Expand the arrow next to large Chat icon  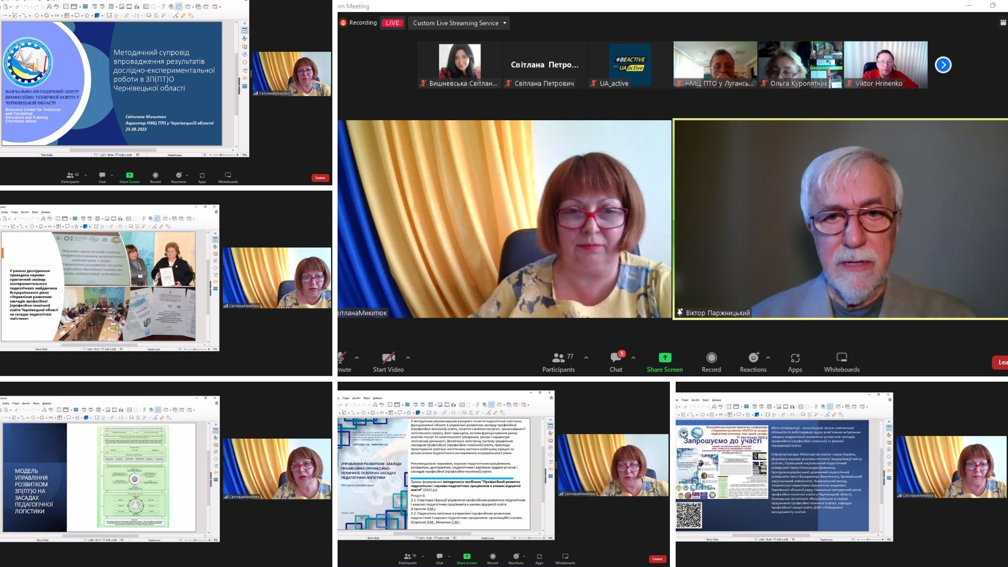tap(633, 358)
